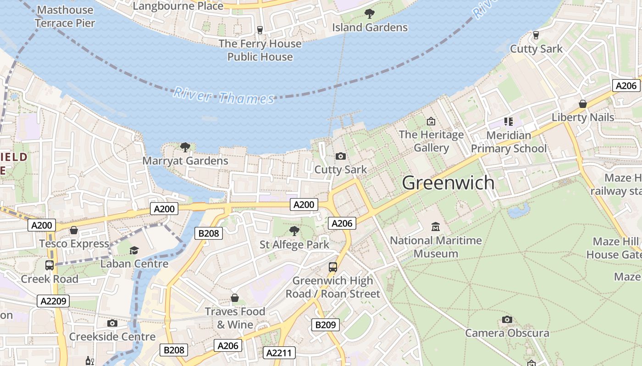Click the Creek Road bus stop icon
The image size is (642, 366).
[x=50, y=265]
